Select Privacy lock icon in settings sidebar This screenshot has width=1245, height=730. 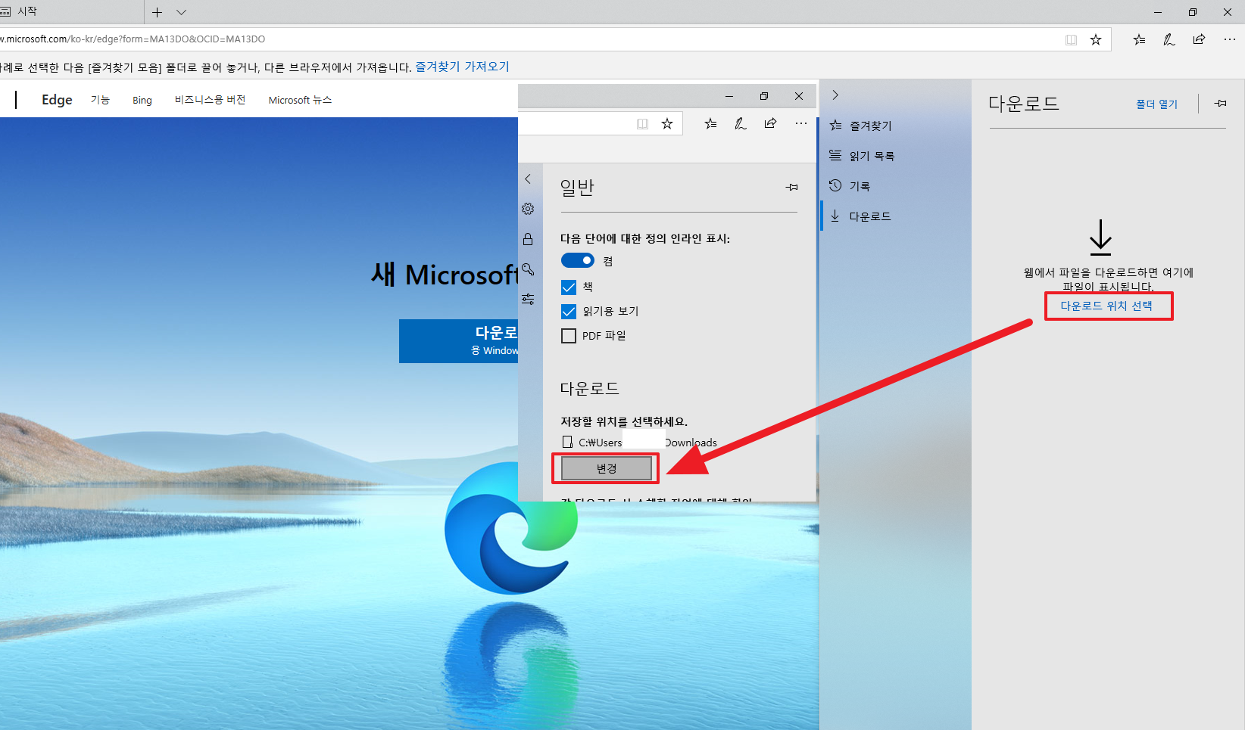click(x=528, y=239)
